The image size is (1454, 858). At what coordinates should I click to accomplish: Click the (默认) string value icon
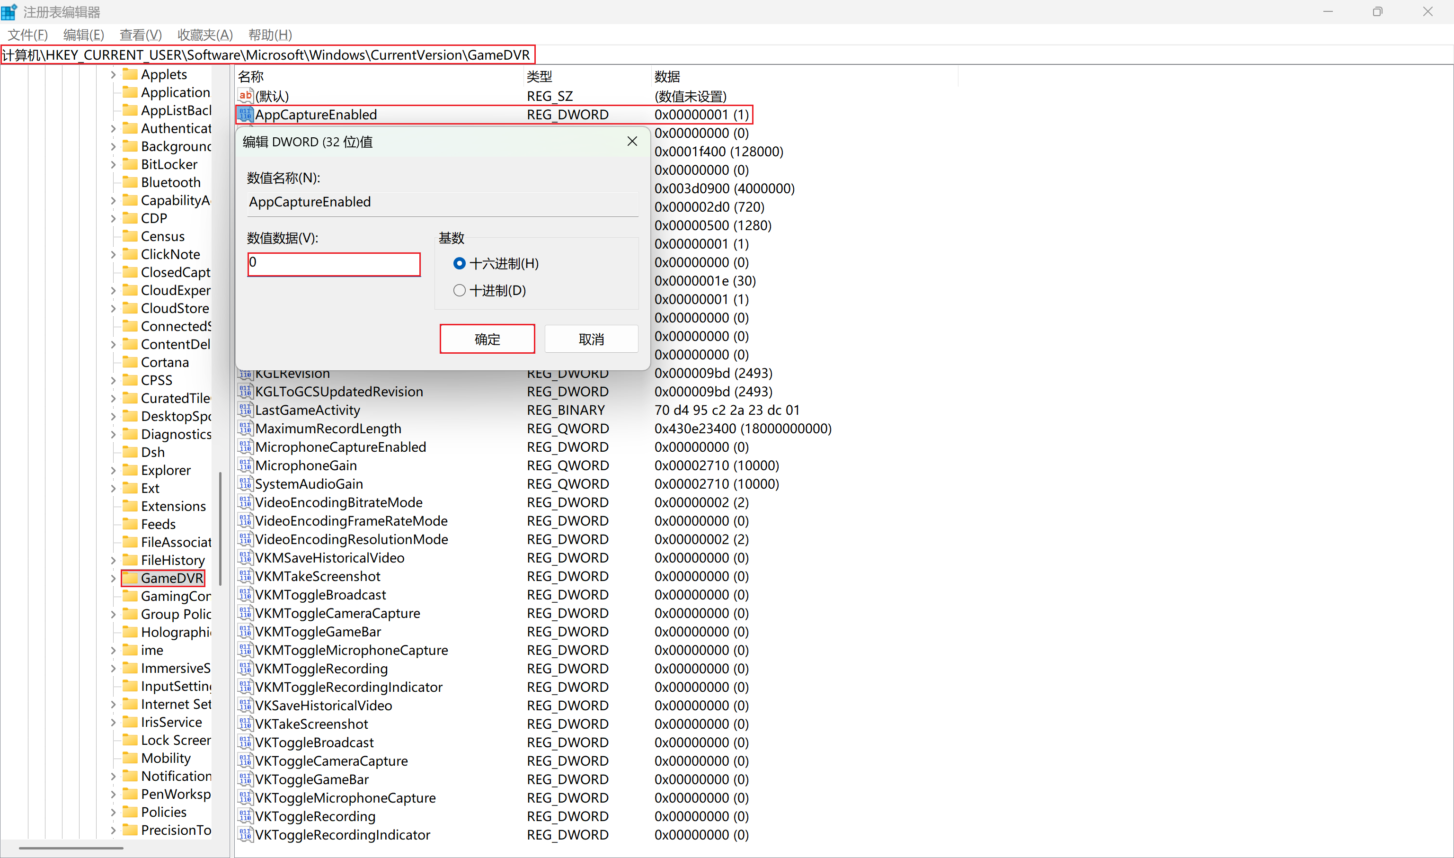[245, 96]
